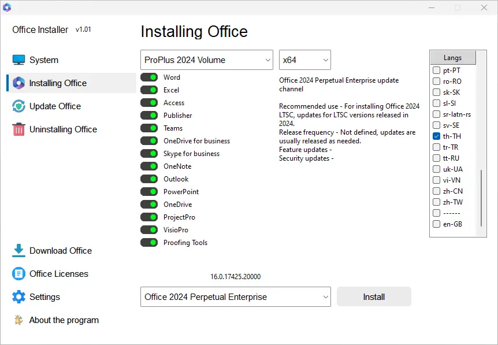Click the v1.01 version label

(83, 29)
